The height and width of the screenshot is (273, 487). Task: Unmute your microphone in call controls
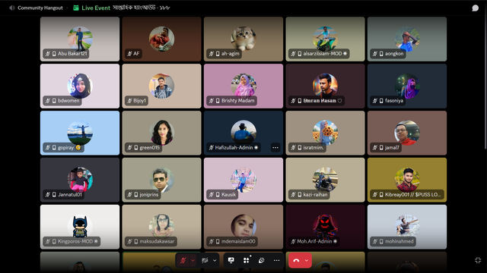pos(183,261)
